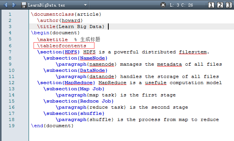Click the underlined word metadata
The height and width of the screenshot is (141, 234).
(x=169, y=64)
